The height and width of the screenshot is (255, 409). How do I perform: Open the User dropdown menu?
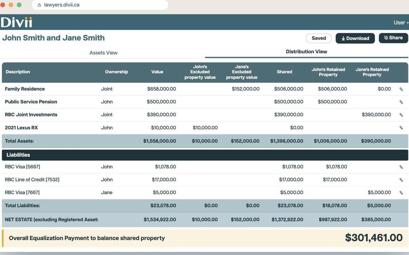[401, 23]
